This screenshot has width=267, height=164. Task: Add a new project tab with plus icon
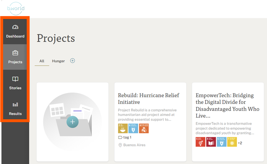point(73,61)
